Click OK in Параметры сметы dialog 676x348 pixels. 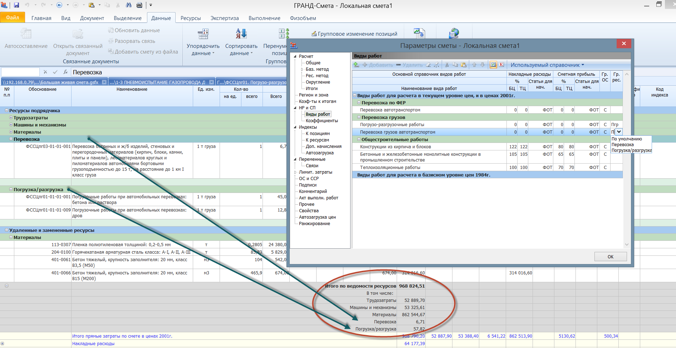(611, 257)
